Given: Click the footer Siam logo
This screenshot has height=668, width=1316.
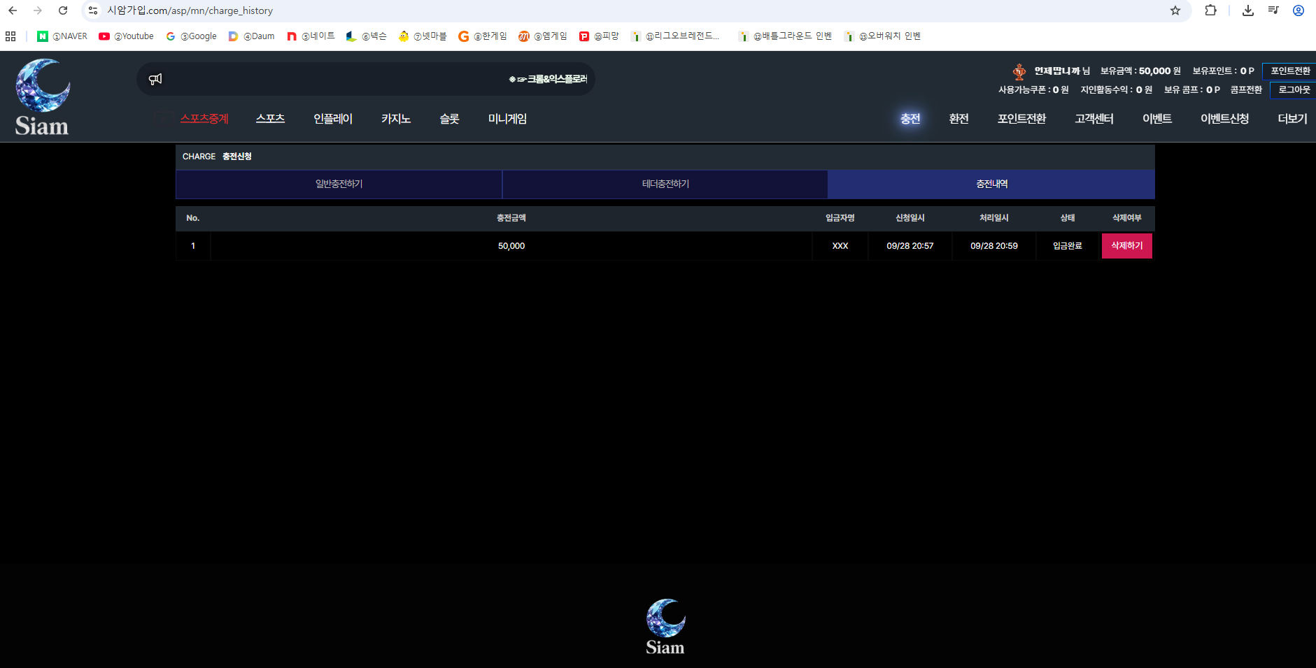Looking at the screenshot, I should [x=665, y=627].
